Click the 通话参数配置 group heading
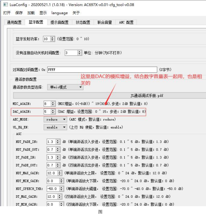 point(26,79)
